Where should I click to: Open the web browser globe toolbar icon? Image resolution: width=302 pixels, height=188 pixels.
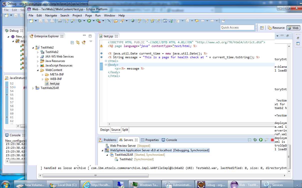click(133, 21)
